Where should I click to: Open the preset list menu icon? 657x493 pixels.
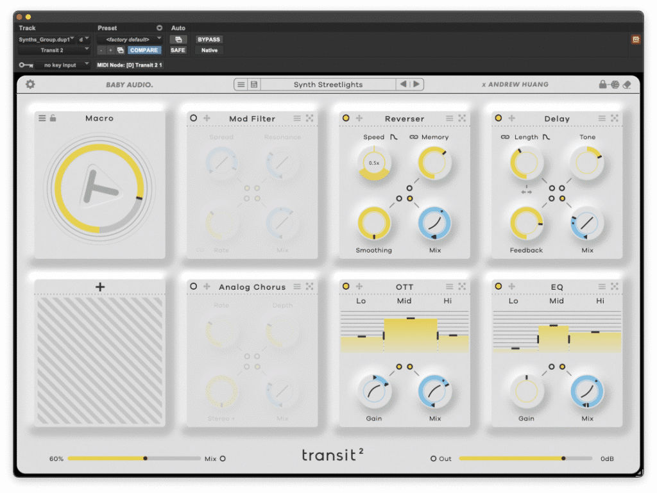pos(241,85)
